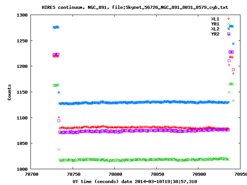Screen dimensions: 247x185
Task: Click the "Counts" y-axis label
Action: tap(9, 92)
